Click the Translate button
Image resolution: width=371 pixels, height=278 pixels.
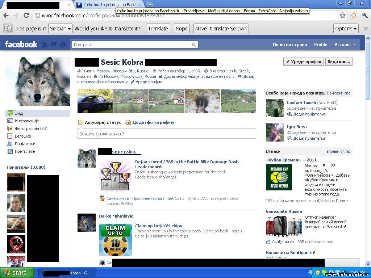[x=158, y=29]
